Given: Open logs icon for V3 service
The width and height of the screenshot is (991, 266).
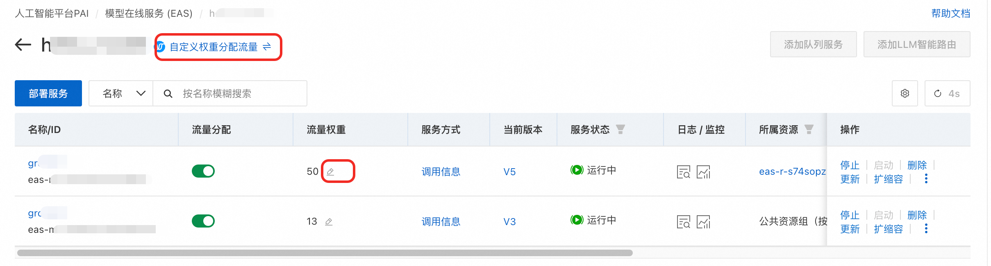Looking at the screenshot, I should click(x=683, y=222).
